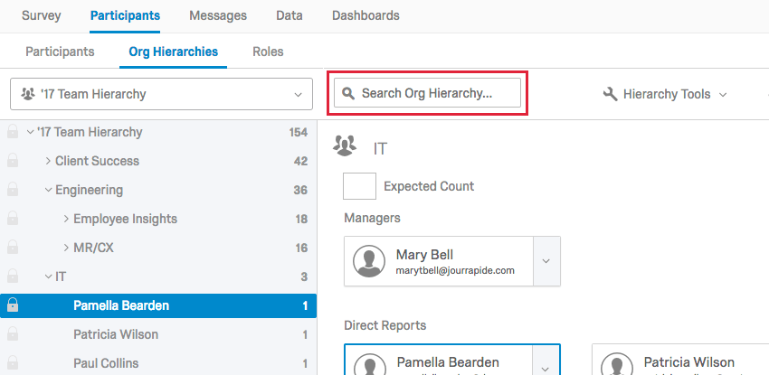Viewport: 769px width, 375px height.
Task: Open the Hierarchy Tools menu
Action: point(666,94)
